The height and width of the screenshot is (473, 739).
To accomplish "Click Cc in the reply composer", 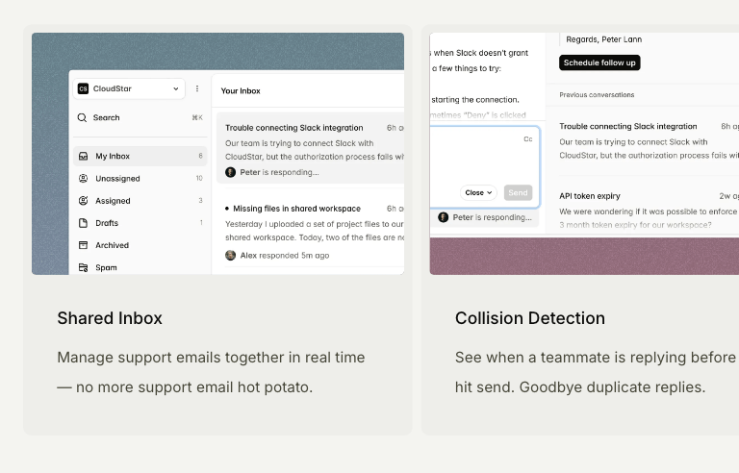I will [527, 139].
